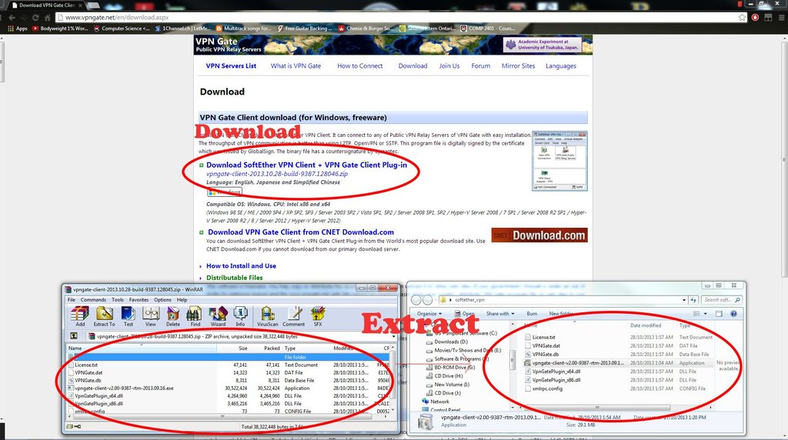
Task: Click the WinRAR horizontal scrollbar
Action: (x=229, y=416)
